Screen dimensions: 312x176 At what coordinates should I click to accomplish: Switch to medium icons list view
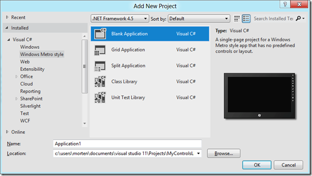coord(246,19)
